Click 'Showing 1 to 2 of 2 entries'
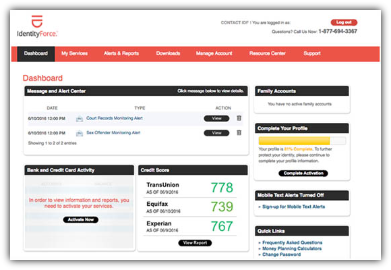The image size is (391, 270). coord(53,143)
